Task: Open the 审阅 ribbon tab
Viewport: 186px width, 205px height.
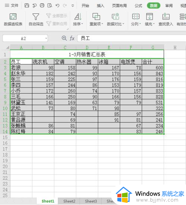Action: point(169,6)
